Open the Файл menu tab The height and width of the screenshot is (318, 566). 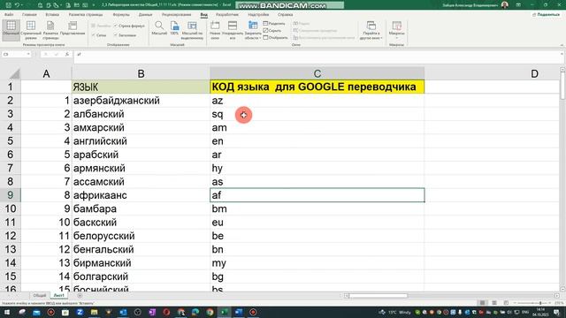coord(9,15)
